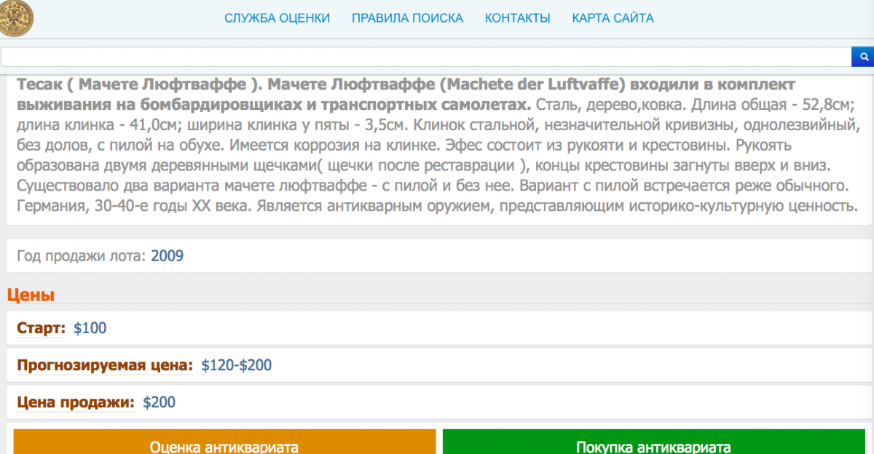Go to ПРАВИЛА ПОИСКА page
Screen dimensions: 874x454
407,18
